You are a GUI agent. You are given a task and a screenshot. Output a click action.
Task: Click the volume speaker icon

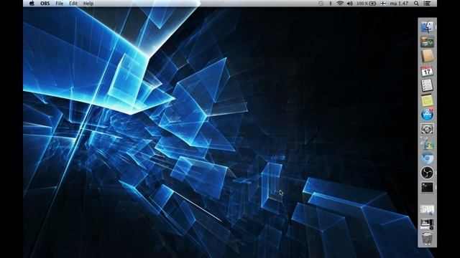click(350, 4)
